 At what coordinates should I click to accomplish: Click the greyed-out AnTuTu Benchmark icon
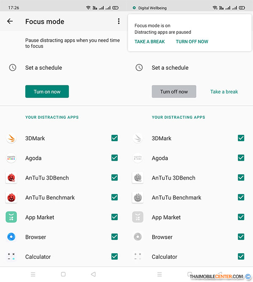[x=137, y=197]
